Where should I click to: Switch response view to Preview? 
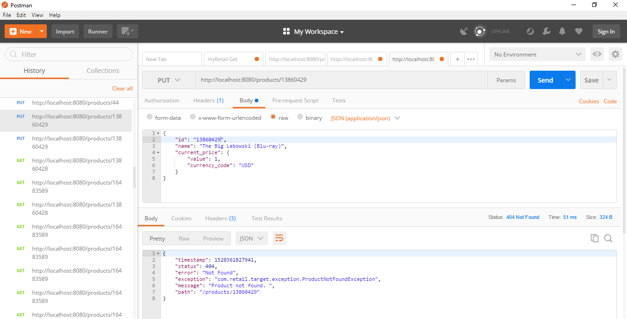click(213, 238)
